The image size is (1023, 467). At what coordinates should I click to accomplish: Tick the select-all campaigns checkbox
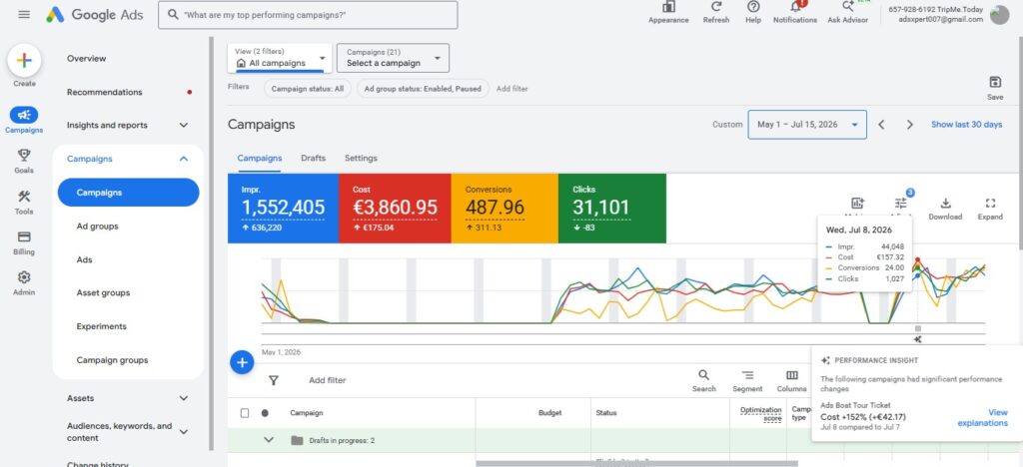[245, 413]
